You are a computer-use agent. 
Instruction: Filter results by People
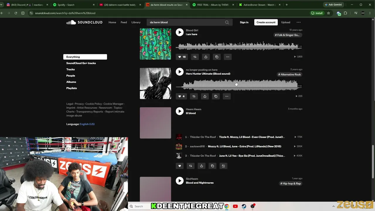click(71, 76)
